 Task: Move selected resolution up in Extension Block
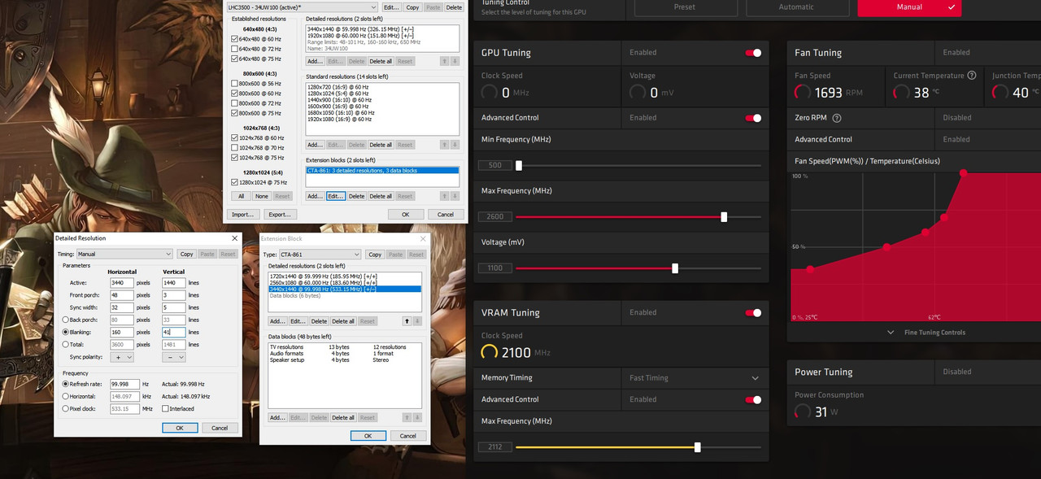click(407, 321)
